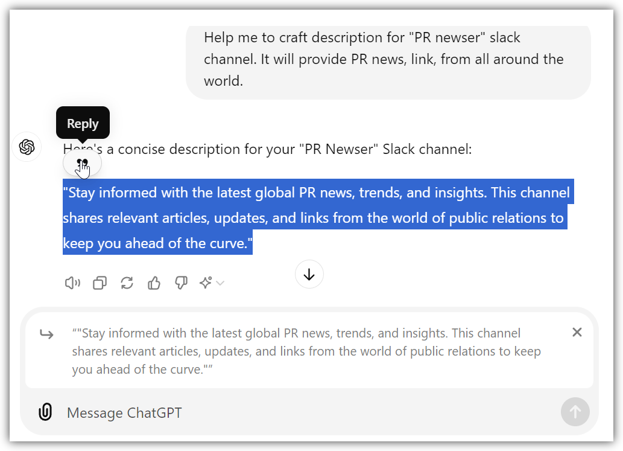Click the Message ChatGPT input field

[302, 413]
